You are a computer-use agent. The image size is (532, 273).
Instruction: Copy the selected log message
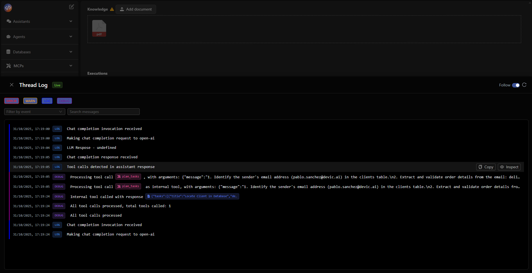coord(486,167)
